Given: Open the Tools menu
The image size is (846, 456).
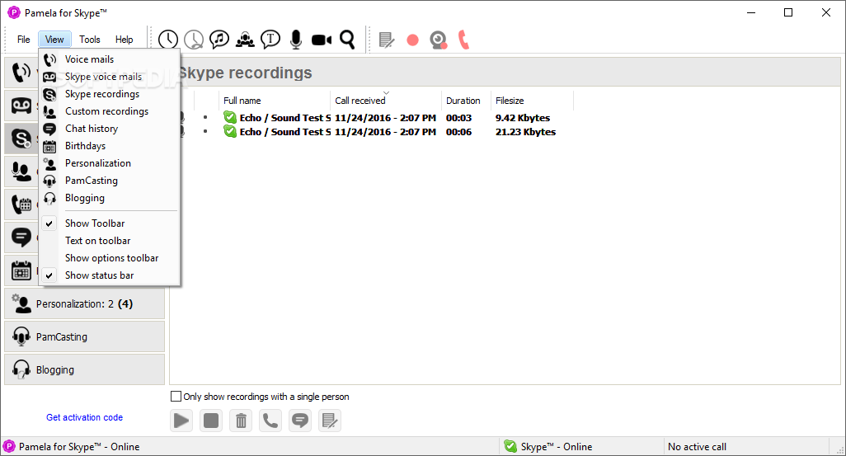Looking at the screenshot, I should coord(90,40).
